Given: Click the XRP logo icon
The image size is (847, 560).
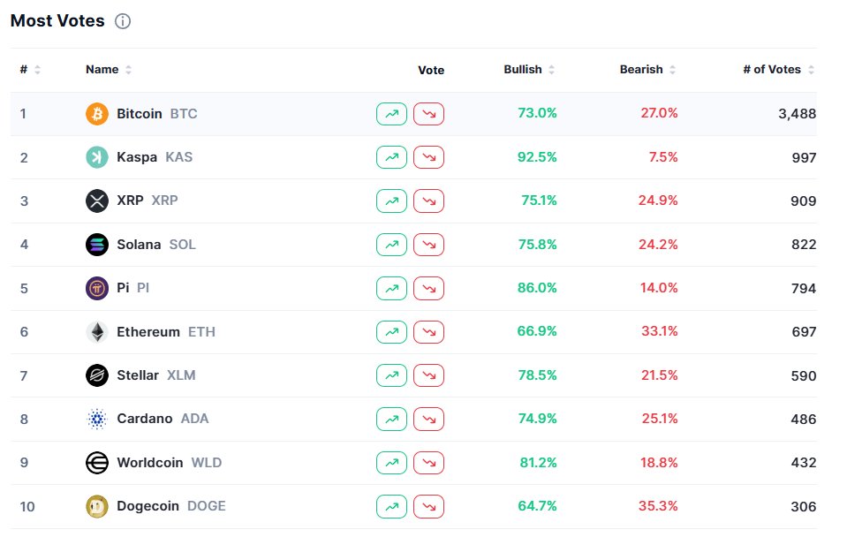Looking at the screenshot, I should pyautogui.click(x=97, y=201).
